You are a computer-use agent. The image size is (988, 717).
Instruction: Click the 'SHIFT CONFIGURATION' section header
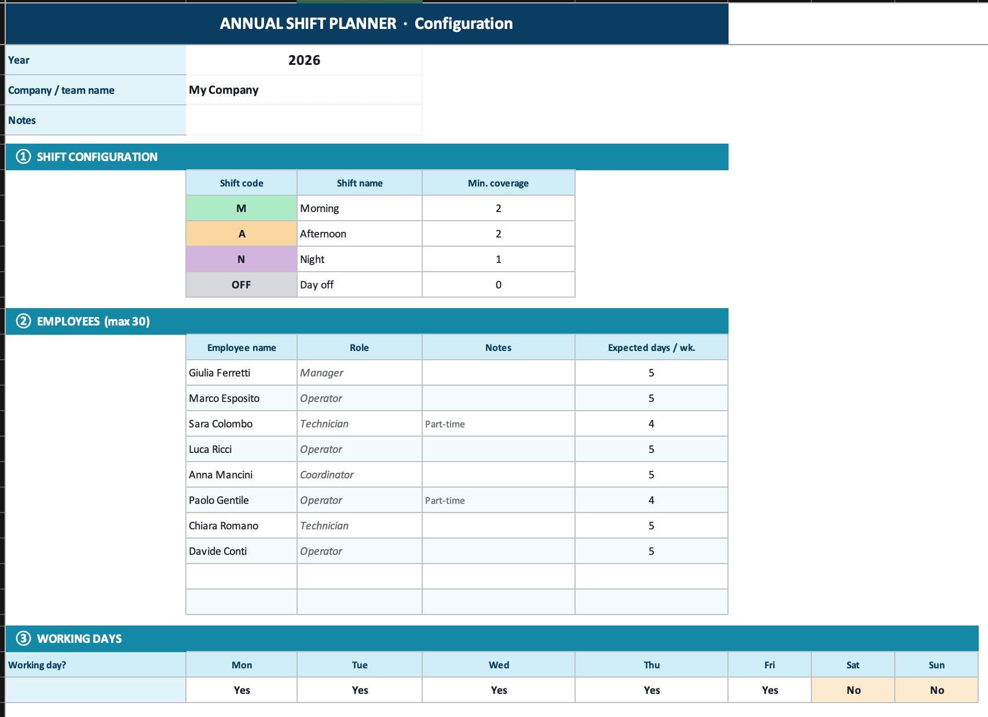coord(367,157)
